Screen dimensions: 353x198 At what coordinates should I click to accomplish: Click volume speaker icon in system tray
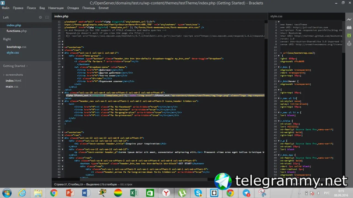(318, 193)
